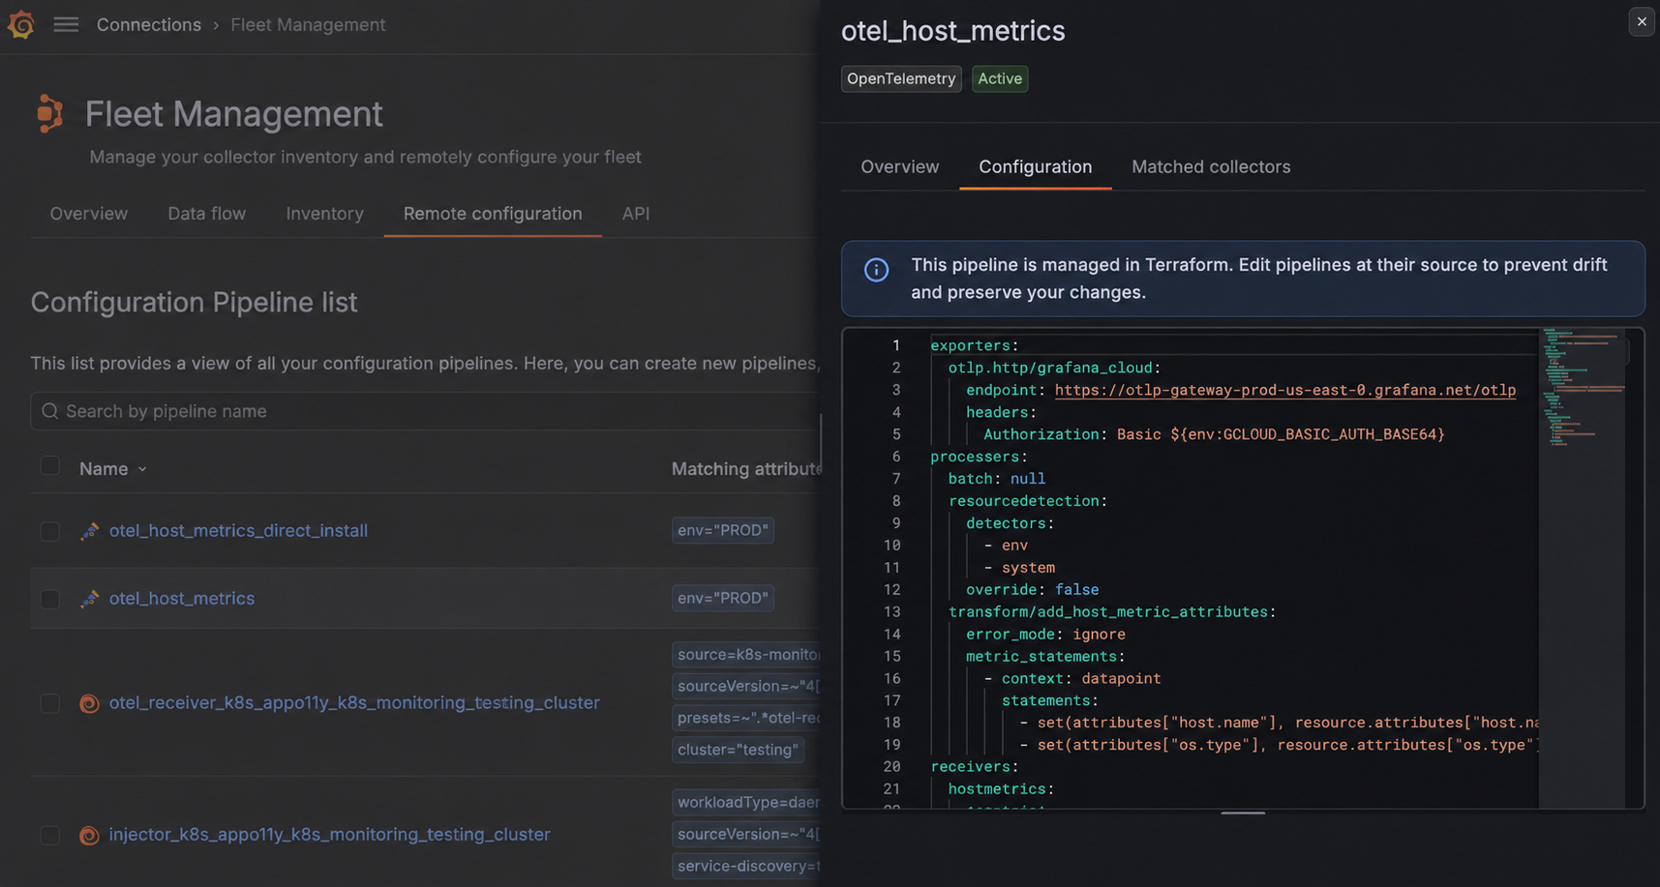Click the Configuration Pipeline list heading
Viewport: 1660px width, 887px height.
pyautogui.click(x=195, y=302)
